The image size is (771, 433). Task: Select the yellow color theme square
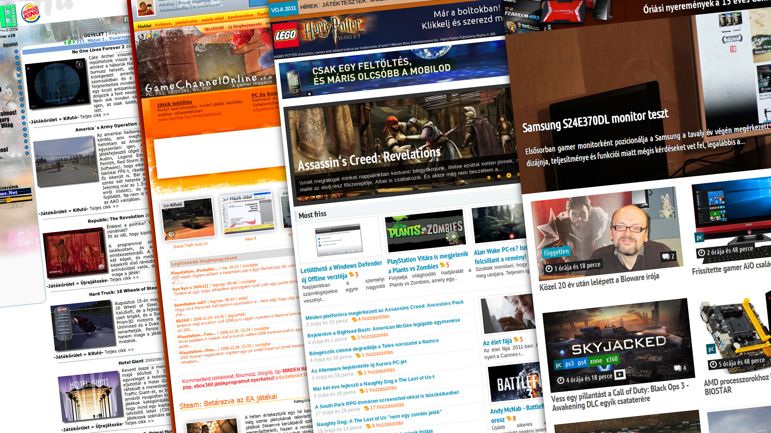pos(149,36)
